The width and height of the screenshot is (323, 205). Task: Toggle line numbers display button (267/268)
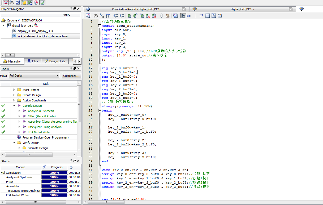click(x=183, y=16)
